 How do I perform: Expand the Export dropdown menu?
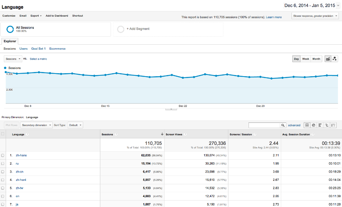click(x=36, y=16)
